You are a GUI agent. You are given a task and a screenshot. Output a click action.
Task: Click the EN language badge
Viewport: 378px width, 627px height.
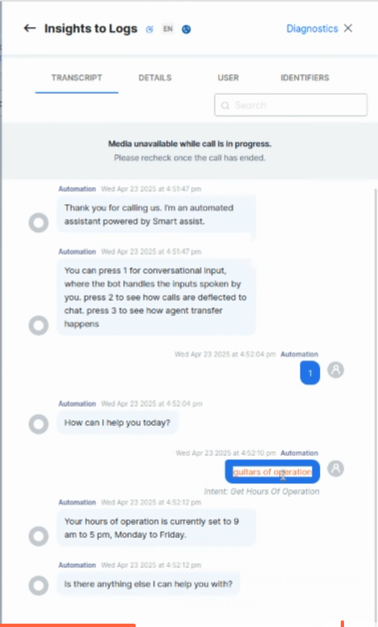[168, 29]
